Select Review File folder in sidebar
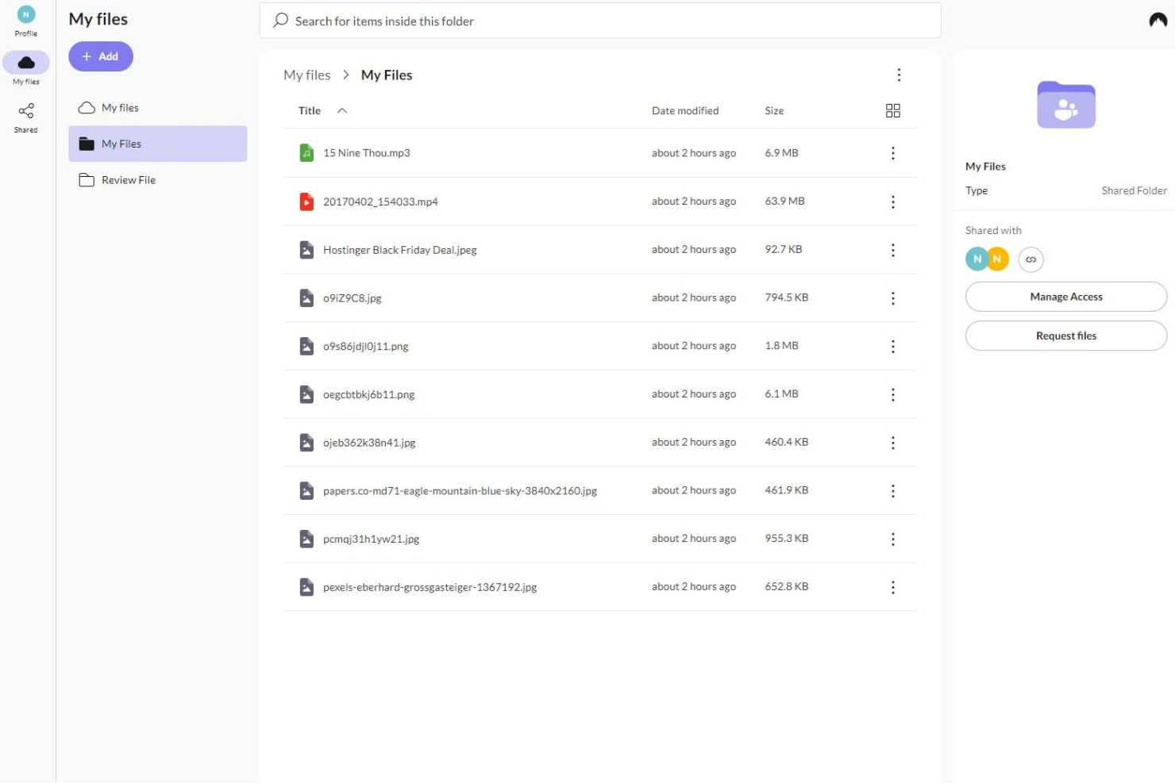This screenshot has width=1175, height=783. pos(128,180)
